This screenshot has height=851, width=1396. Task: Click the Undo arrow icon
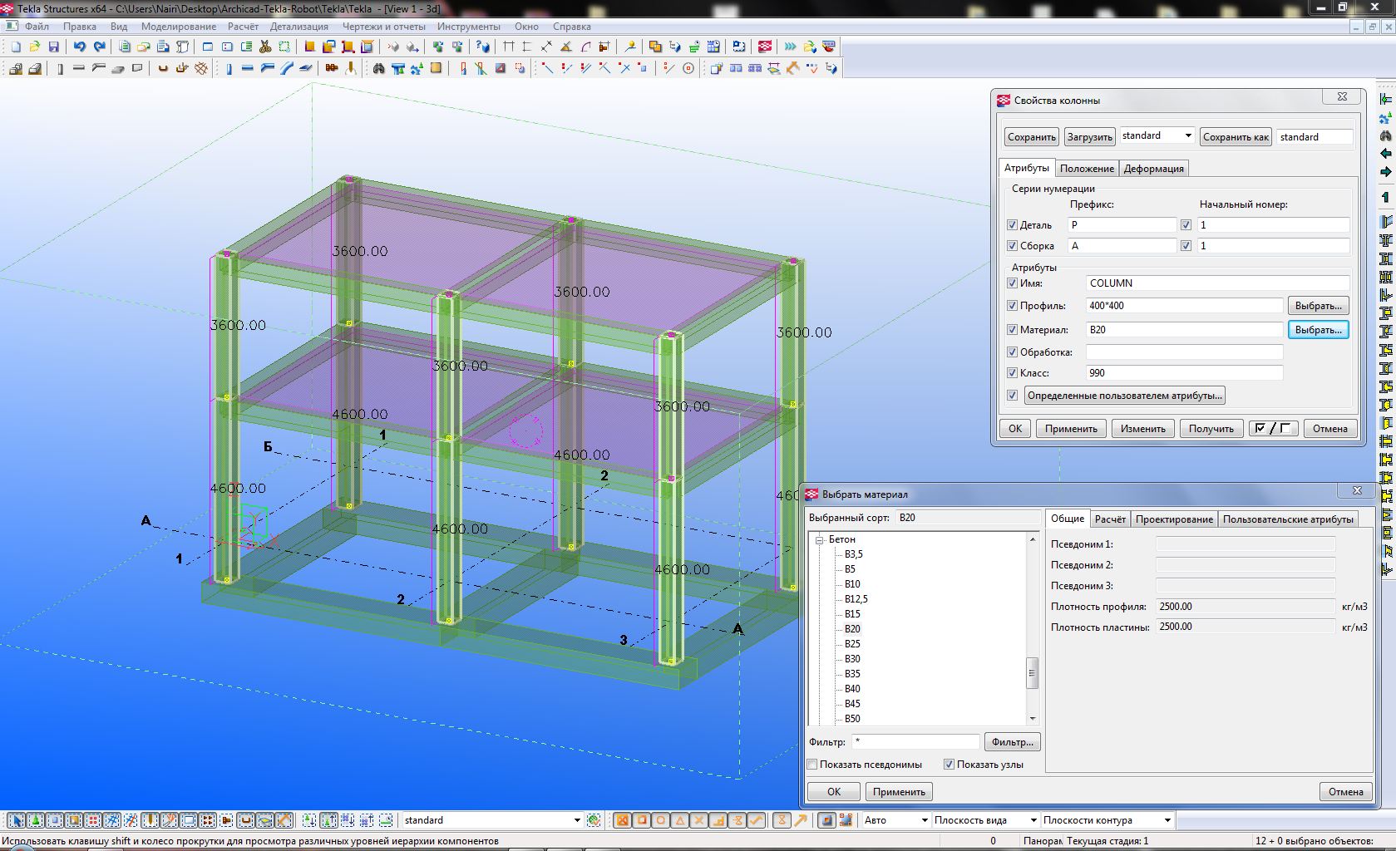pos(80,47)
